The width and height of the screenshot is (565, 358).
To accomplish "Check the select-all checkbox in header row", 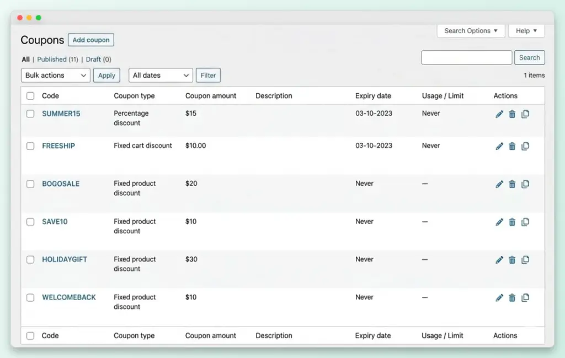I will [30, 95].
